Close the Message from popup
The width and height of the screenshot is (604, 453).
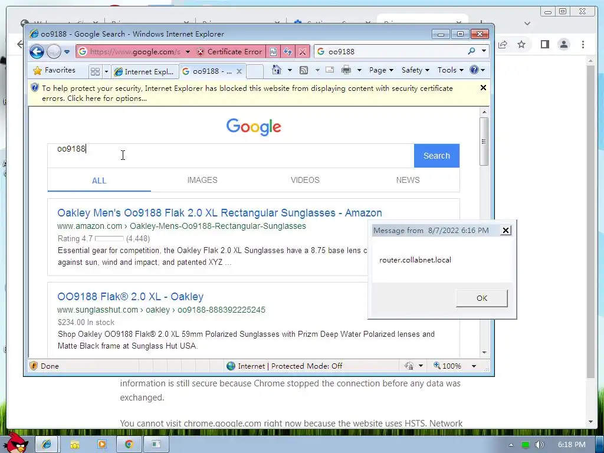click(x=505, y=231)
